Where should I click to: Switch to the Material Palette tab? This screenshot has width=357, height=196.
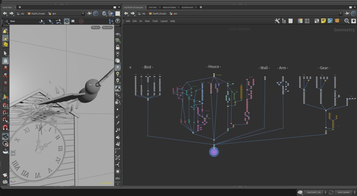[169, 7]
